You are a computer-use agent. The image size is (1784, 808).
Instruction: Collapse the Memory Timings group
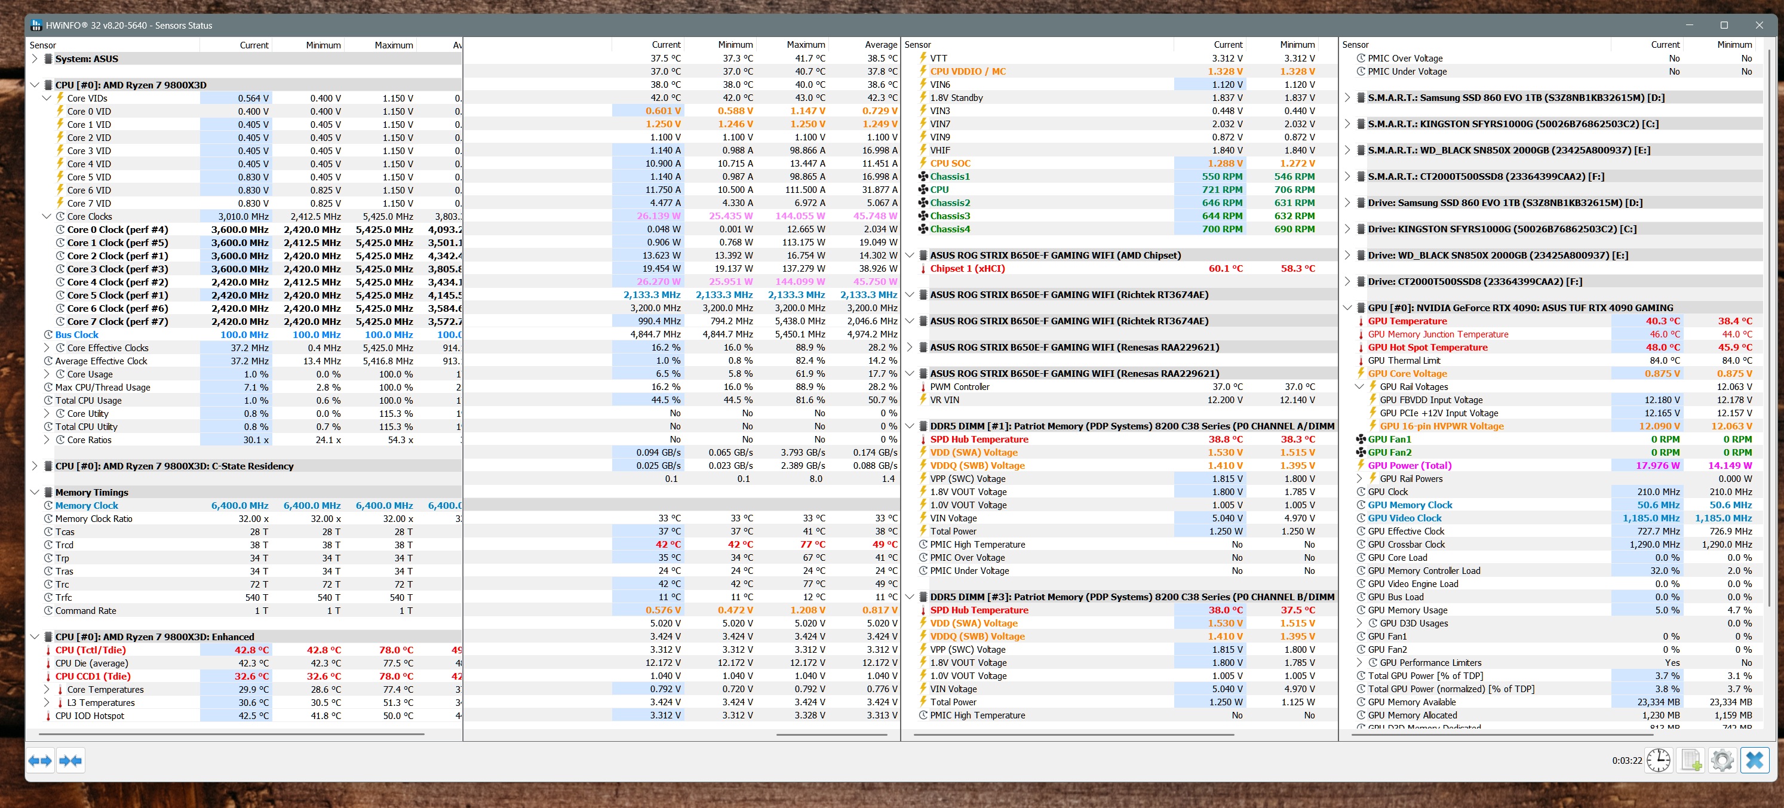pos(35,492)
